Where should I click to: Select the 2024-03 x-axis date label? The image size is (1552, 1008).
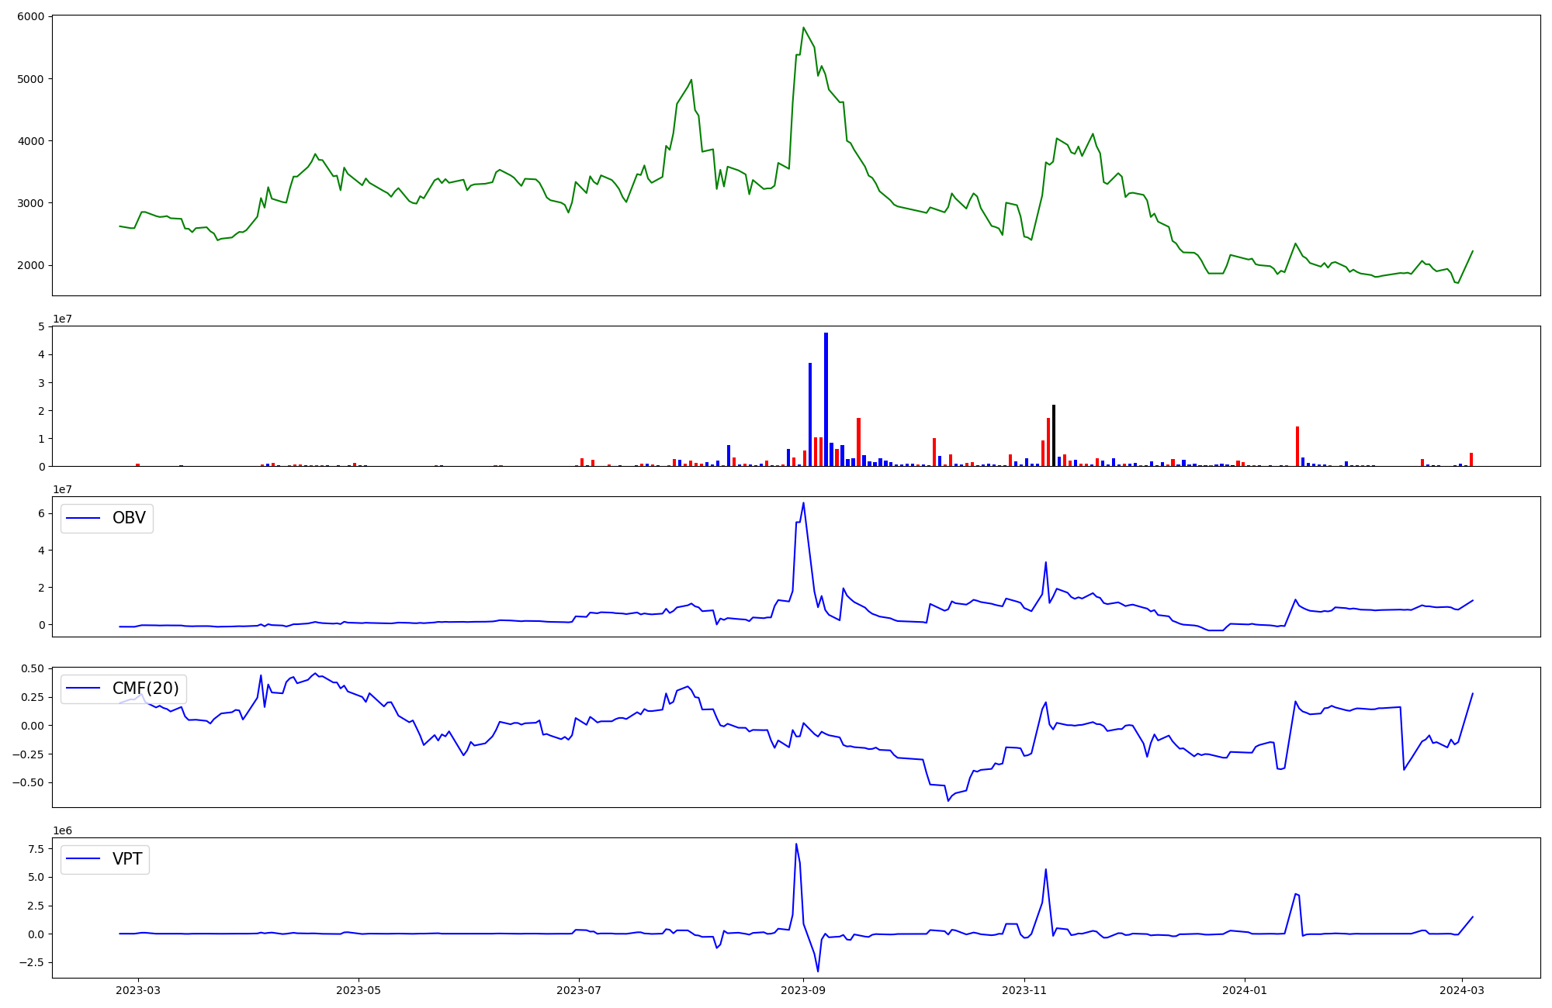click(1462, 990)
